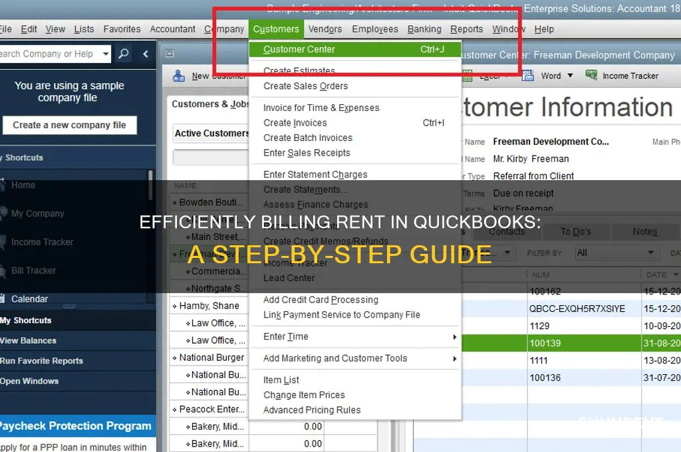Select Customer Center menu item
Viewport: 681px width, 452px height.
click(355, 49)
